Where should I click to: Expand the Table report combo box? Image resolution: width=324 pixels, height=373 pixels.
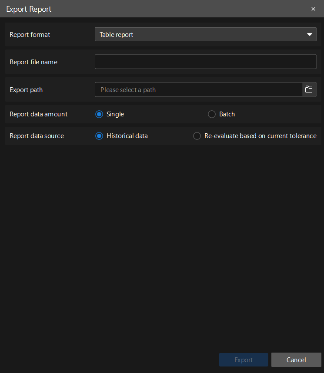tap(205, 34)
